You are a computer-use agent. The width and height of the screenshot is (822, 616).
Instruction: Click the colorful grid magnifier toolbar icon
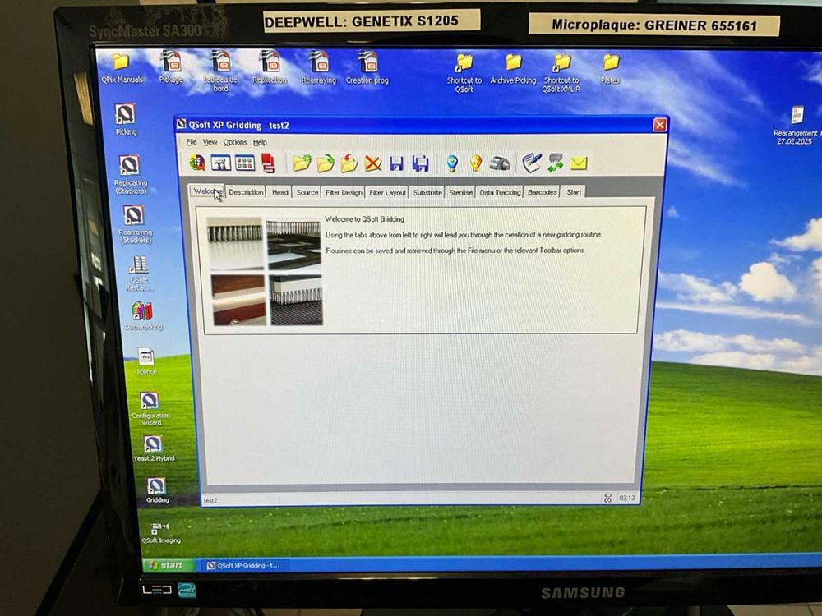click(197, 163)
